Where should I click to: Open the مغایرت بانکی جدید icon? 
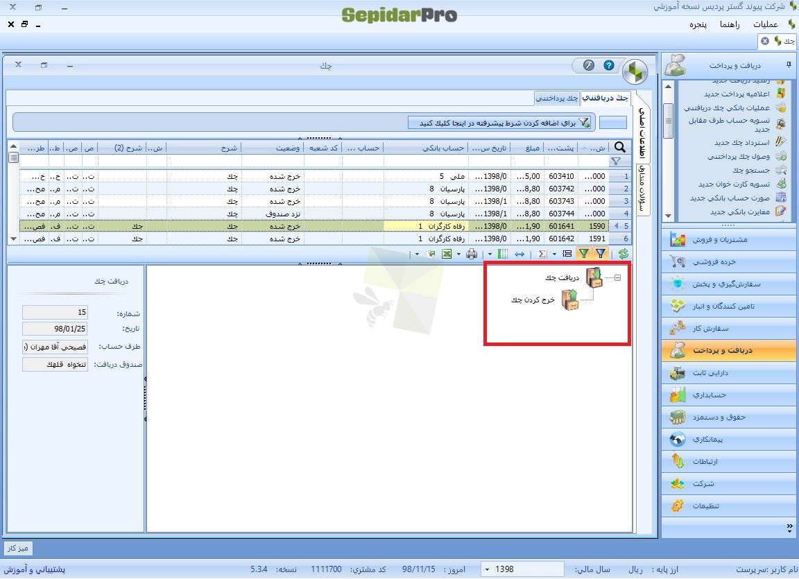781,211
